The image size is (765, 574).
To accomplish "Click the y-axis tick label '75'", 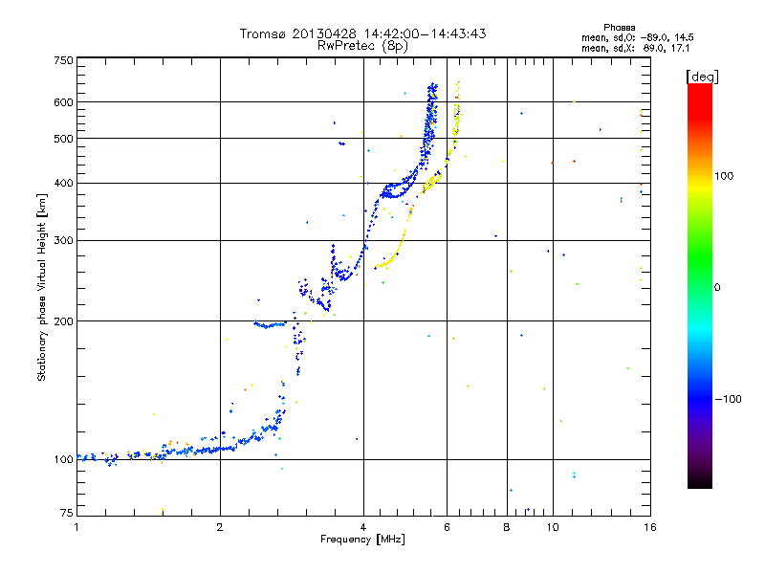I will (67, 513).
